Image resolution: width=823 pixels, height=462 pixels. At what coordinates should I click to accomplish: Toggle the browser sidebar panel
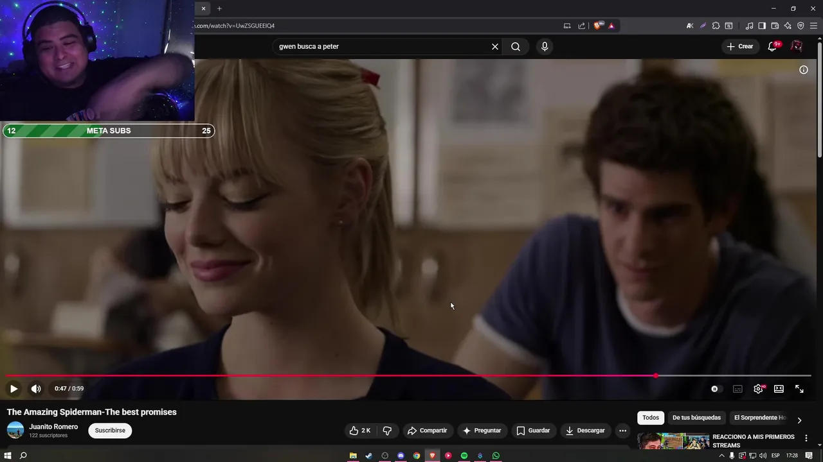pos(762,26)
